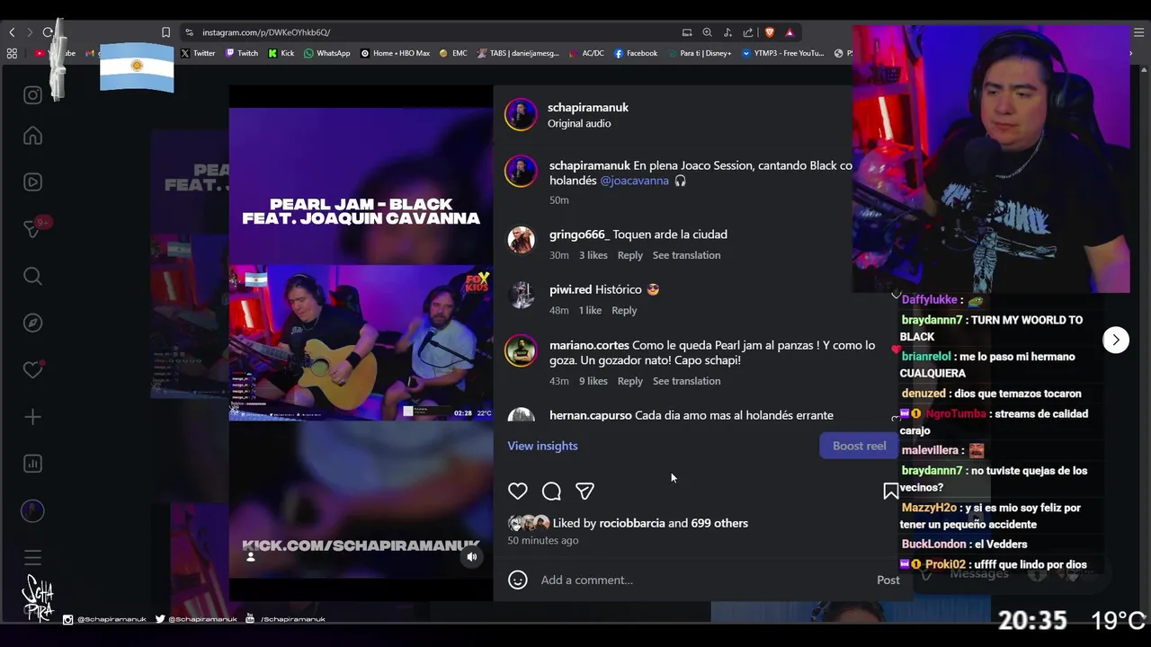Open site settings icon in the address bar
The height and width of the screenshot is (647, 1151).
(x=189, y=32)
